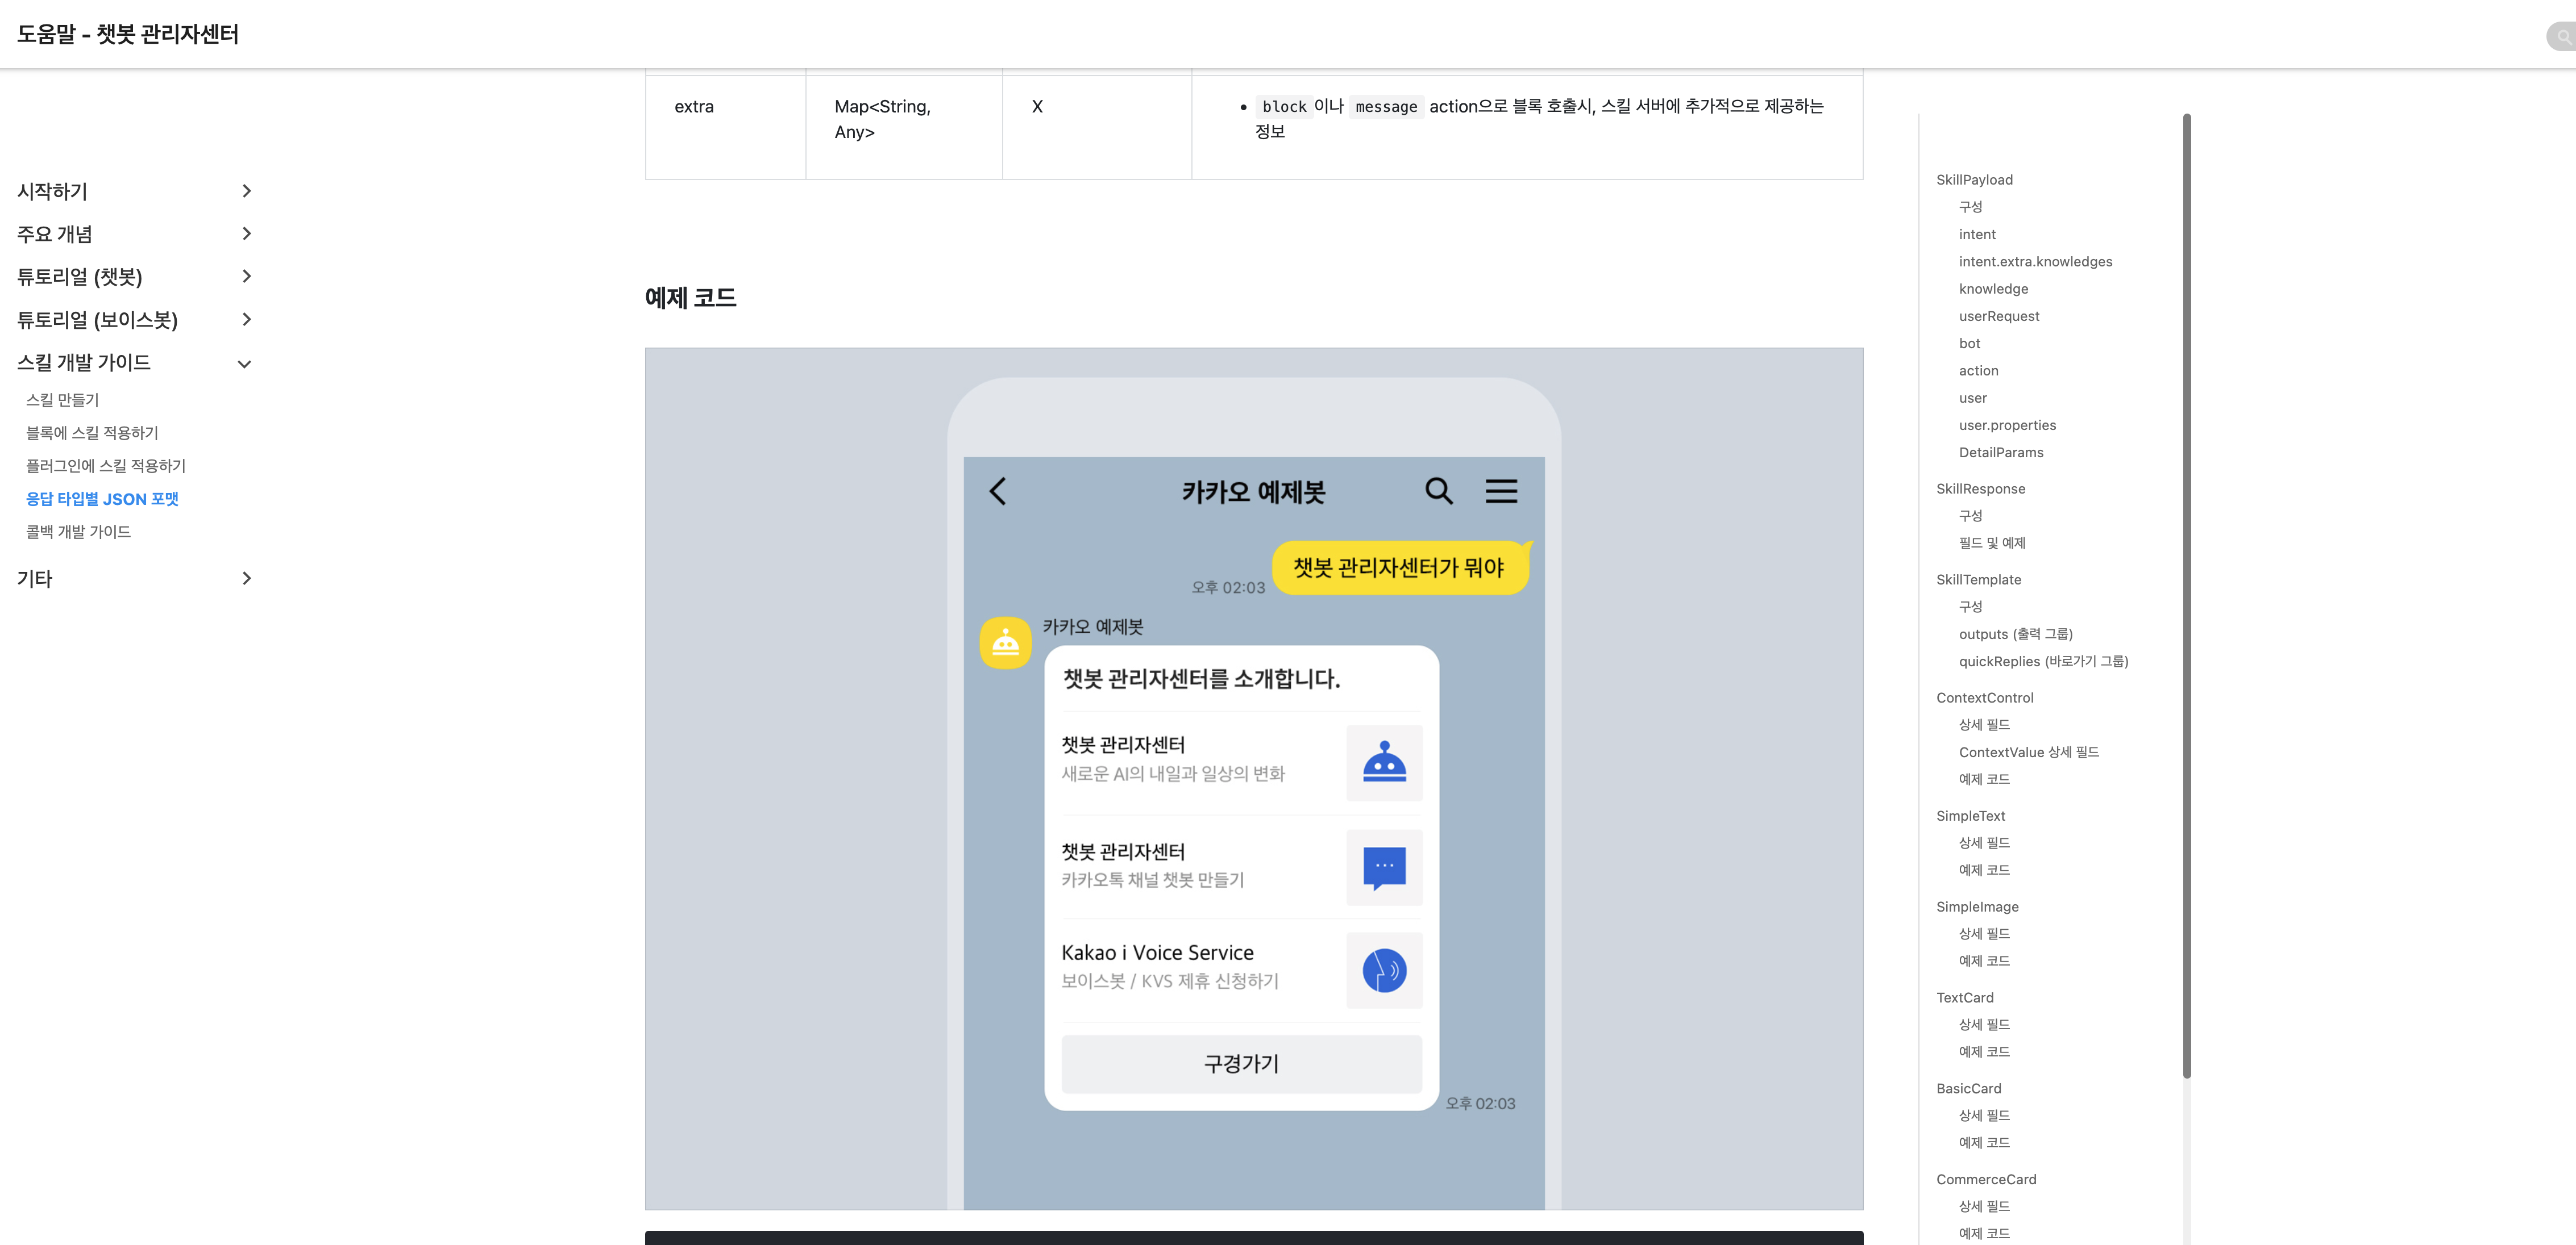Open 블록에 스킬 적용하기 sidebar item

point(92,433)
